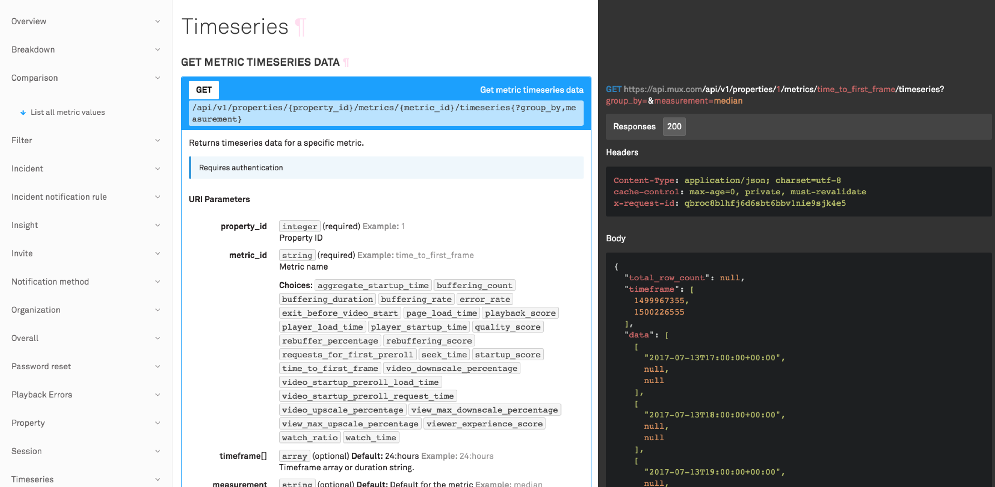Click the playback_score choice

pos(520,313)
